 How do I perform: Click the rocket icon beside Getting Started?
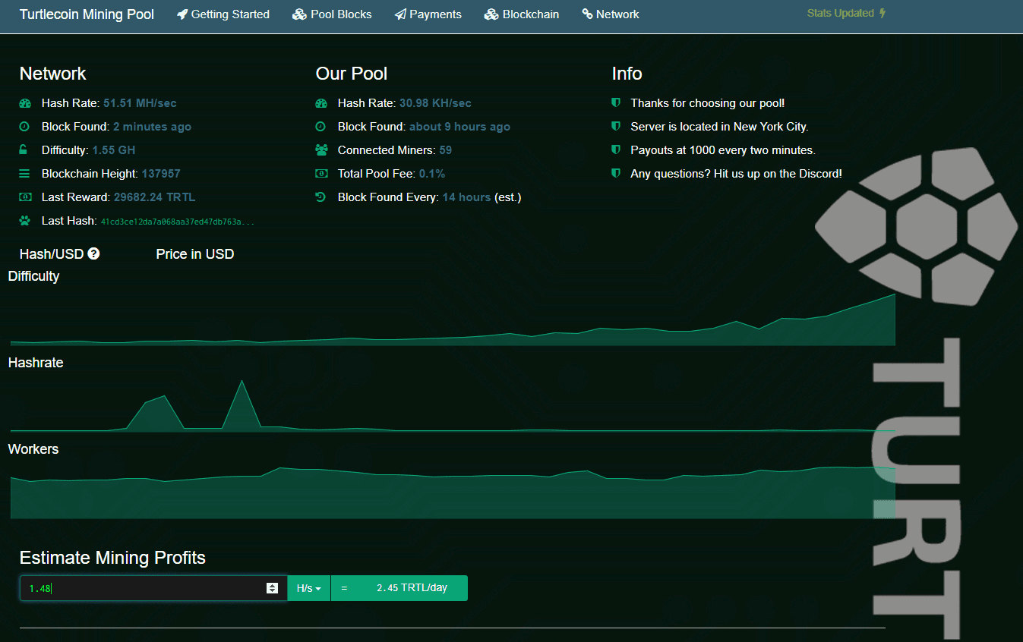click(x=182, y=14)
